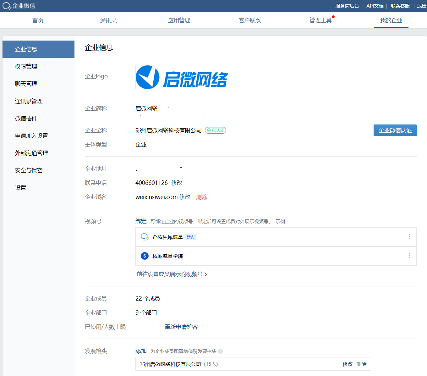This screenshot has height=376, width=427.
Task: Switch to 应用管理 tab
Action: (179, 20)
